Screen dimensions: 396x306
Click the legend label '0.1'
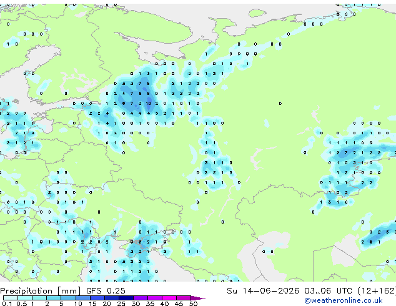[7, 304]
